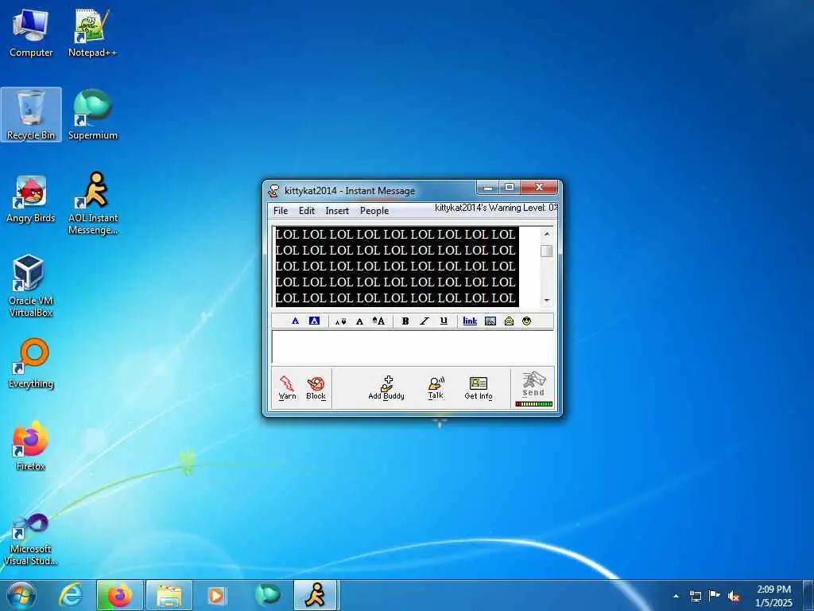The width and height of the screenshot is (814, 611).
Task: Open Internet Explorer from the taskbar
Action: coord(71,595)
